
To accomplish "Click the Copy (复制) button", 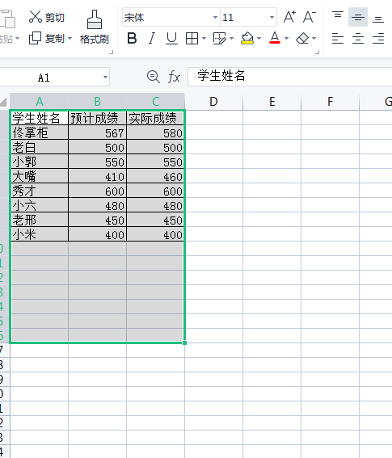I will [x=47, y=38].
